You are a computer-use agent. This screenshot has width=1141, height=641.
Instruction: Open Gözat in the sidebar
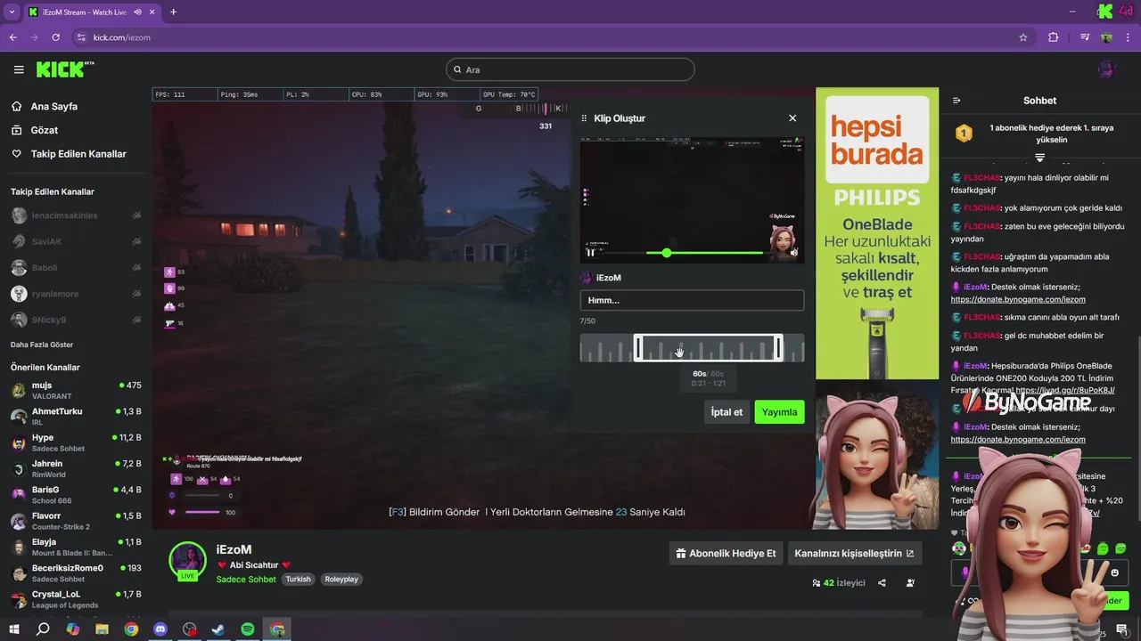click(x=45, y=130)
